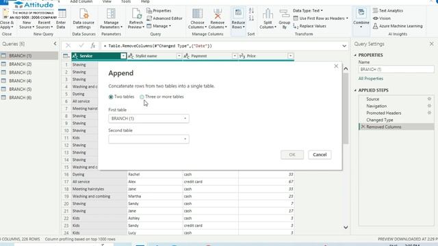This screenshot has width=438, height=246.
Task: Click the formula bar text field
Action: 220,46
